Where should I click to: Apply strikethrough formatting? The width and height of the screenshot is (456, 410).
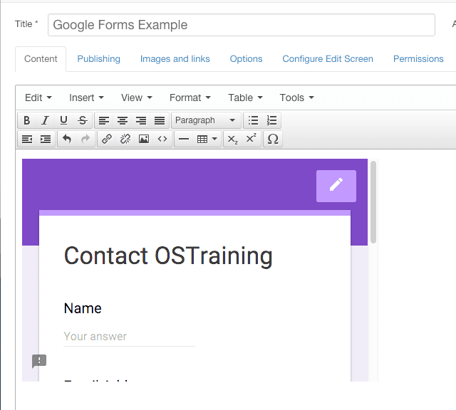point(83,120)
